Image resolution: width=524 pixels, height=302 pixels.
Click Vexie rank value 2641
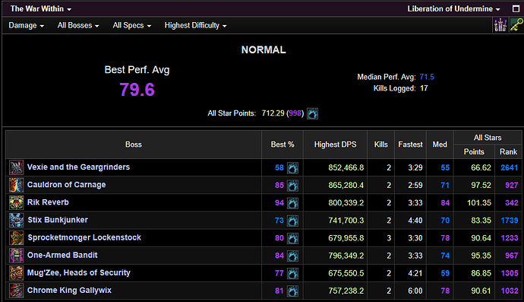[x=510, y=168]
